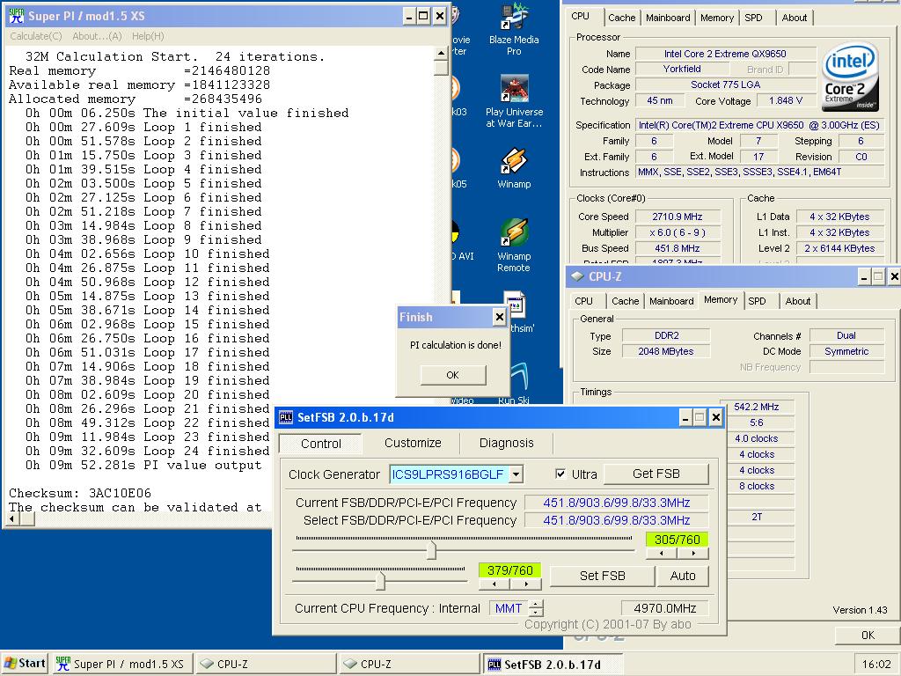Click right arrow under 305/760 value
Image resolution: width=901 pixels, height=676 pixels.
(693, 553)
